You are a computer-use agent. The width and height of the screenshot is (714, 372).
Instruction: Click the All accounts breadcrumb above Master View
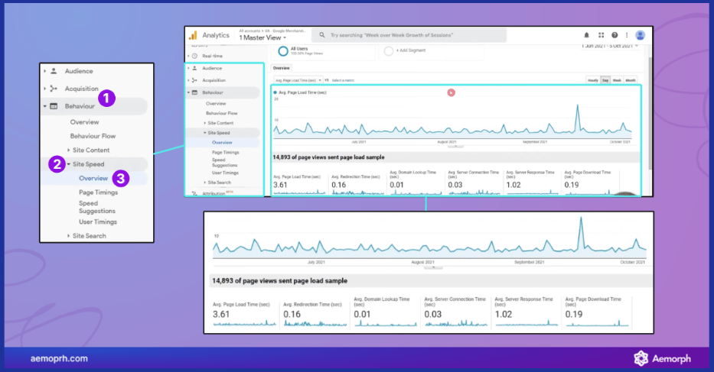pyautogui.click(x=249, y=31)
